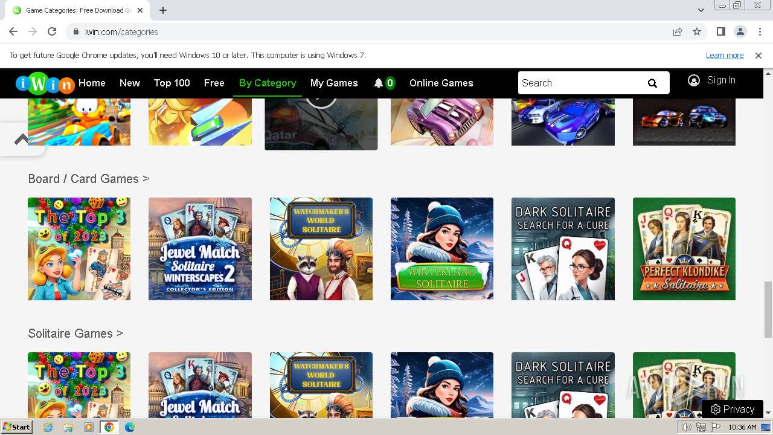Click the site lock icon in address bar

(x=76, y=32)
